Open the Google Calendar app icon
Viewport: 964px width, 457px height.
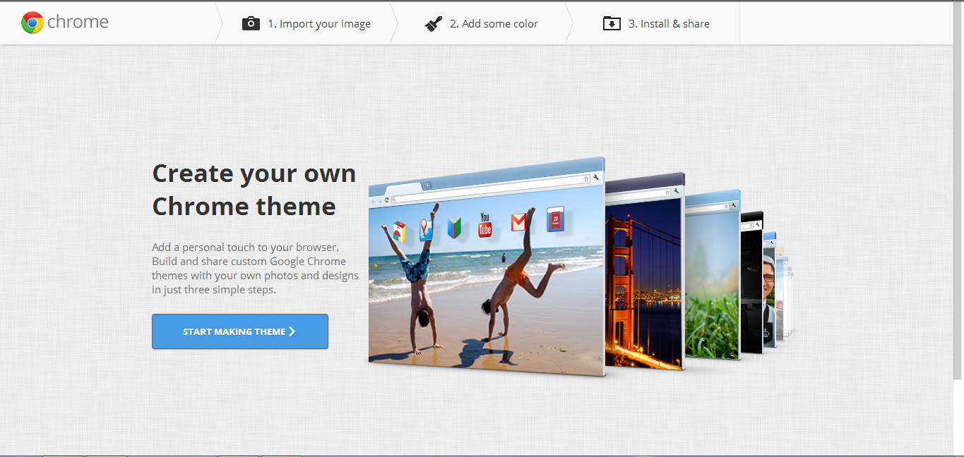click(555, 219)
